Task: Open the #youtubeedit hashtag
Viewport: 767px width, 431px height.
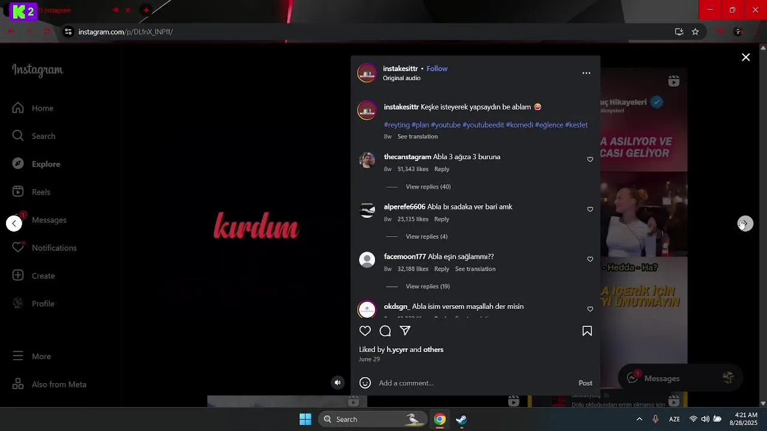Action: [483, 125]
